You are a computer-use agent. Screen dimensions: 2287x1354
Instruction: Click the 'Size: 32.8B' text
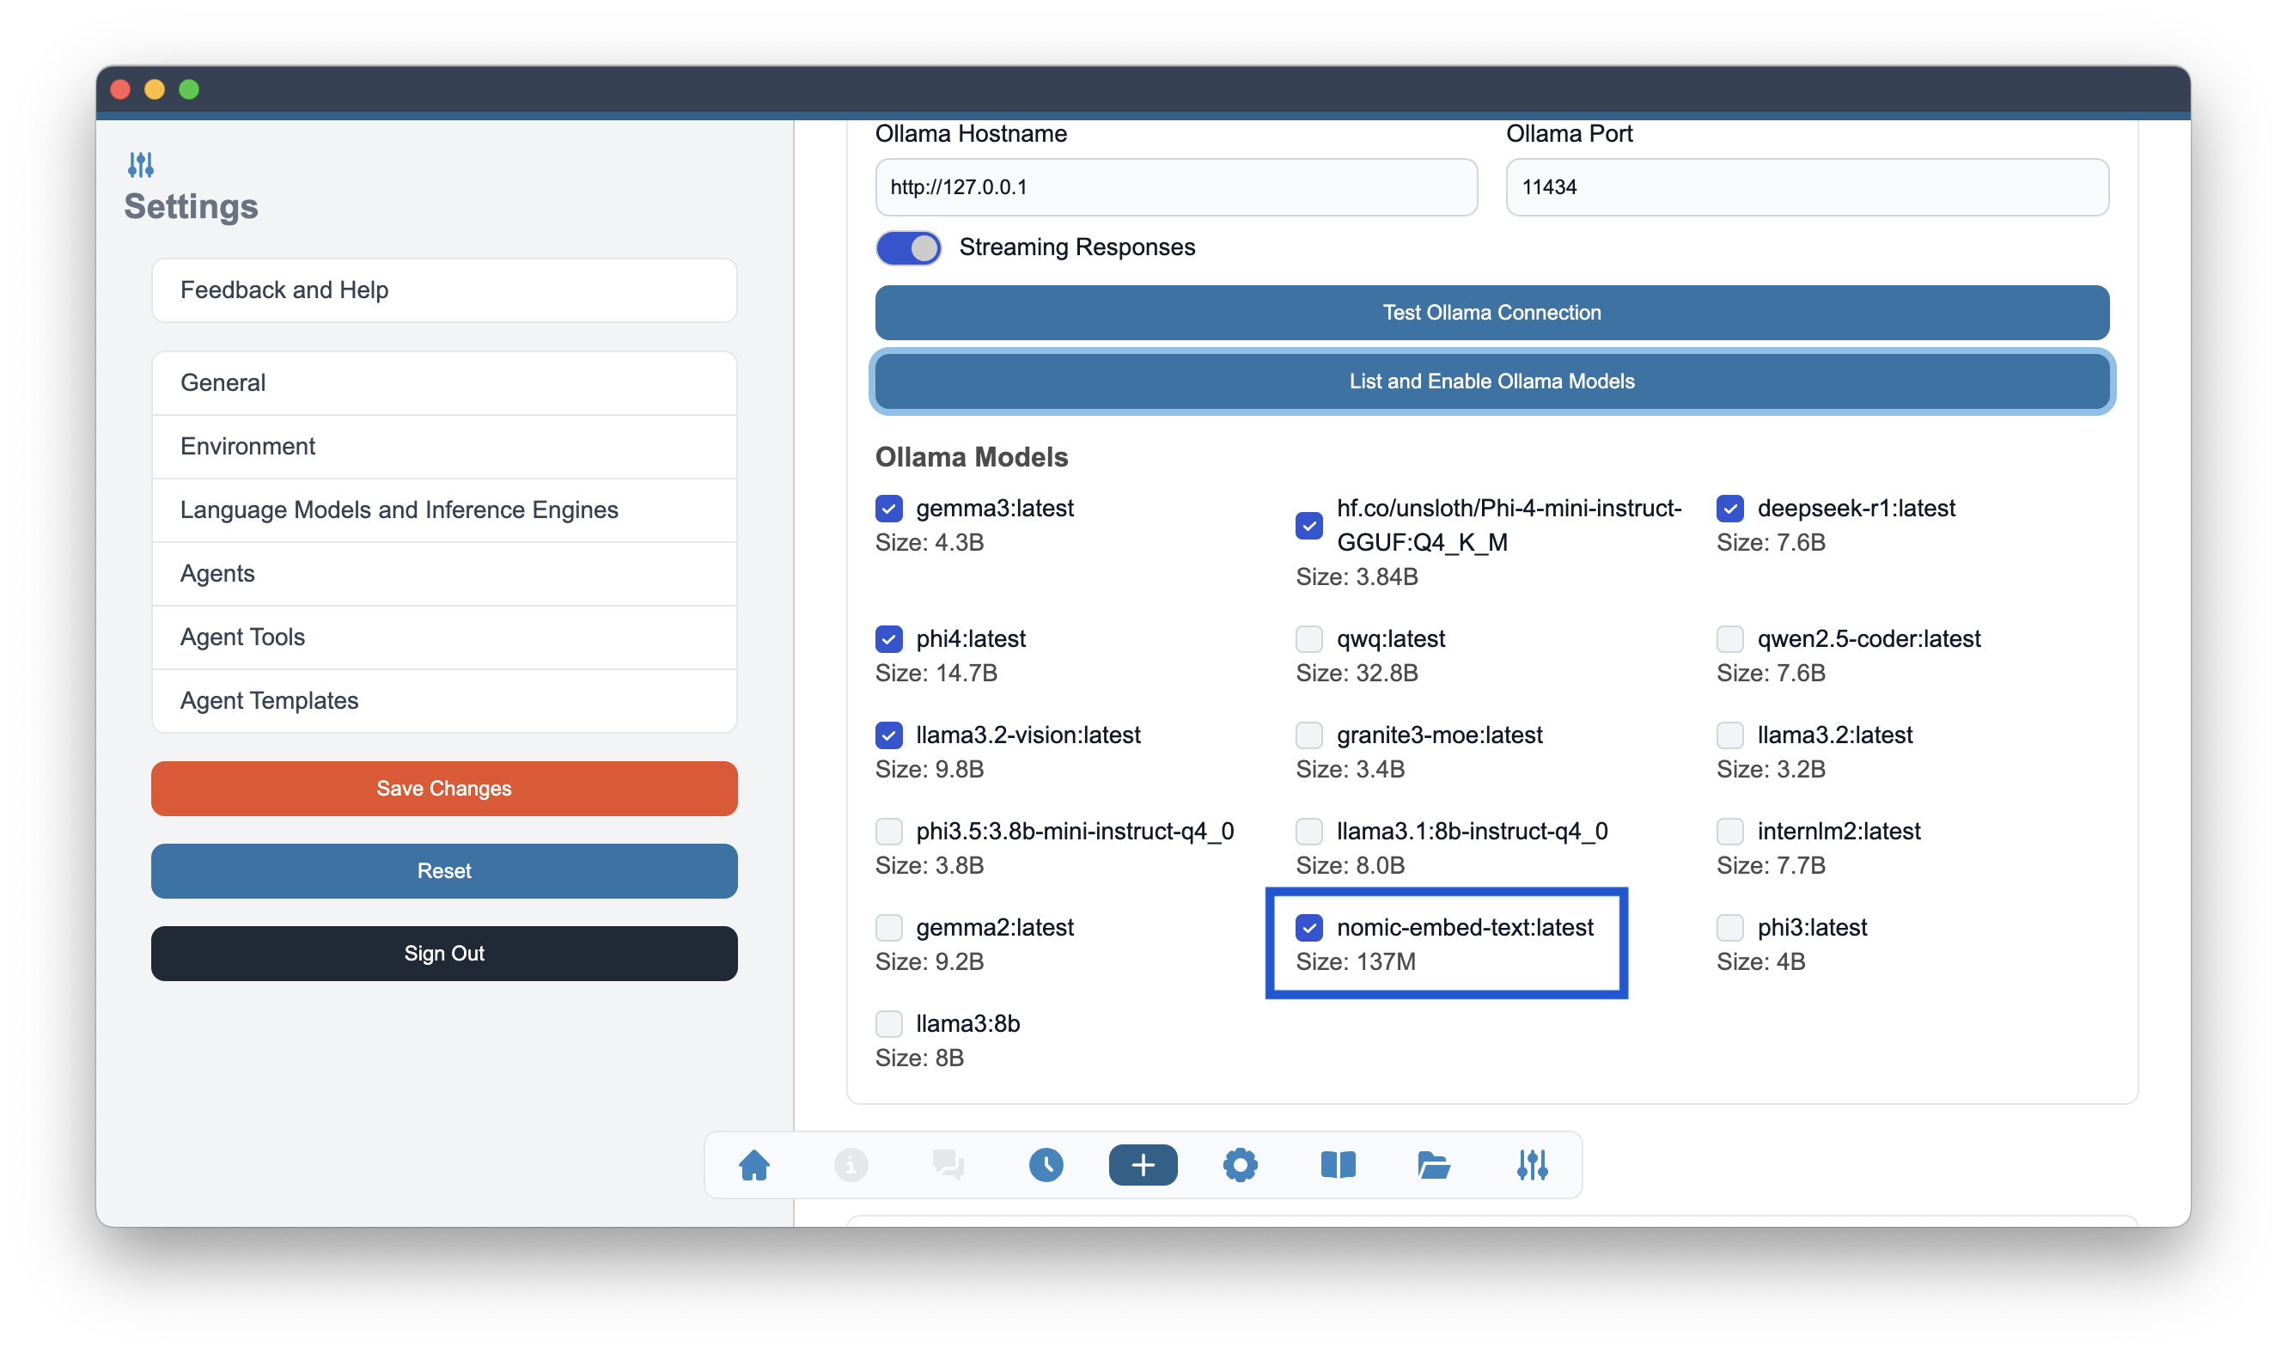click(x=1357, y=674)
